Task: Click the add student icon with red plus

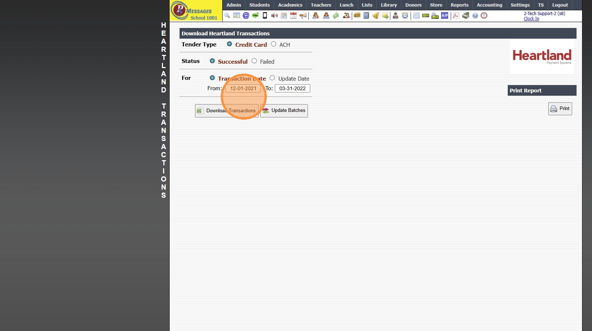Action: tap(316, 15)
